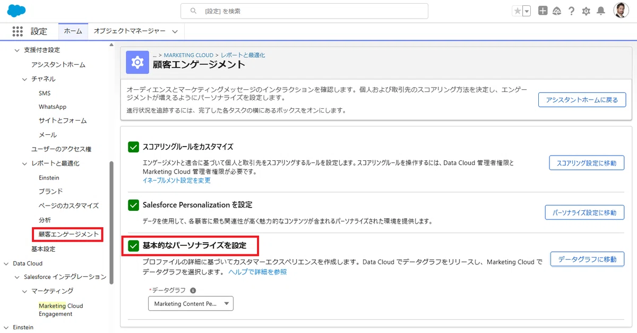Select WhatsApp in the sidebar
637x333 pixels.
point(52,107)
